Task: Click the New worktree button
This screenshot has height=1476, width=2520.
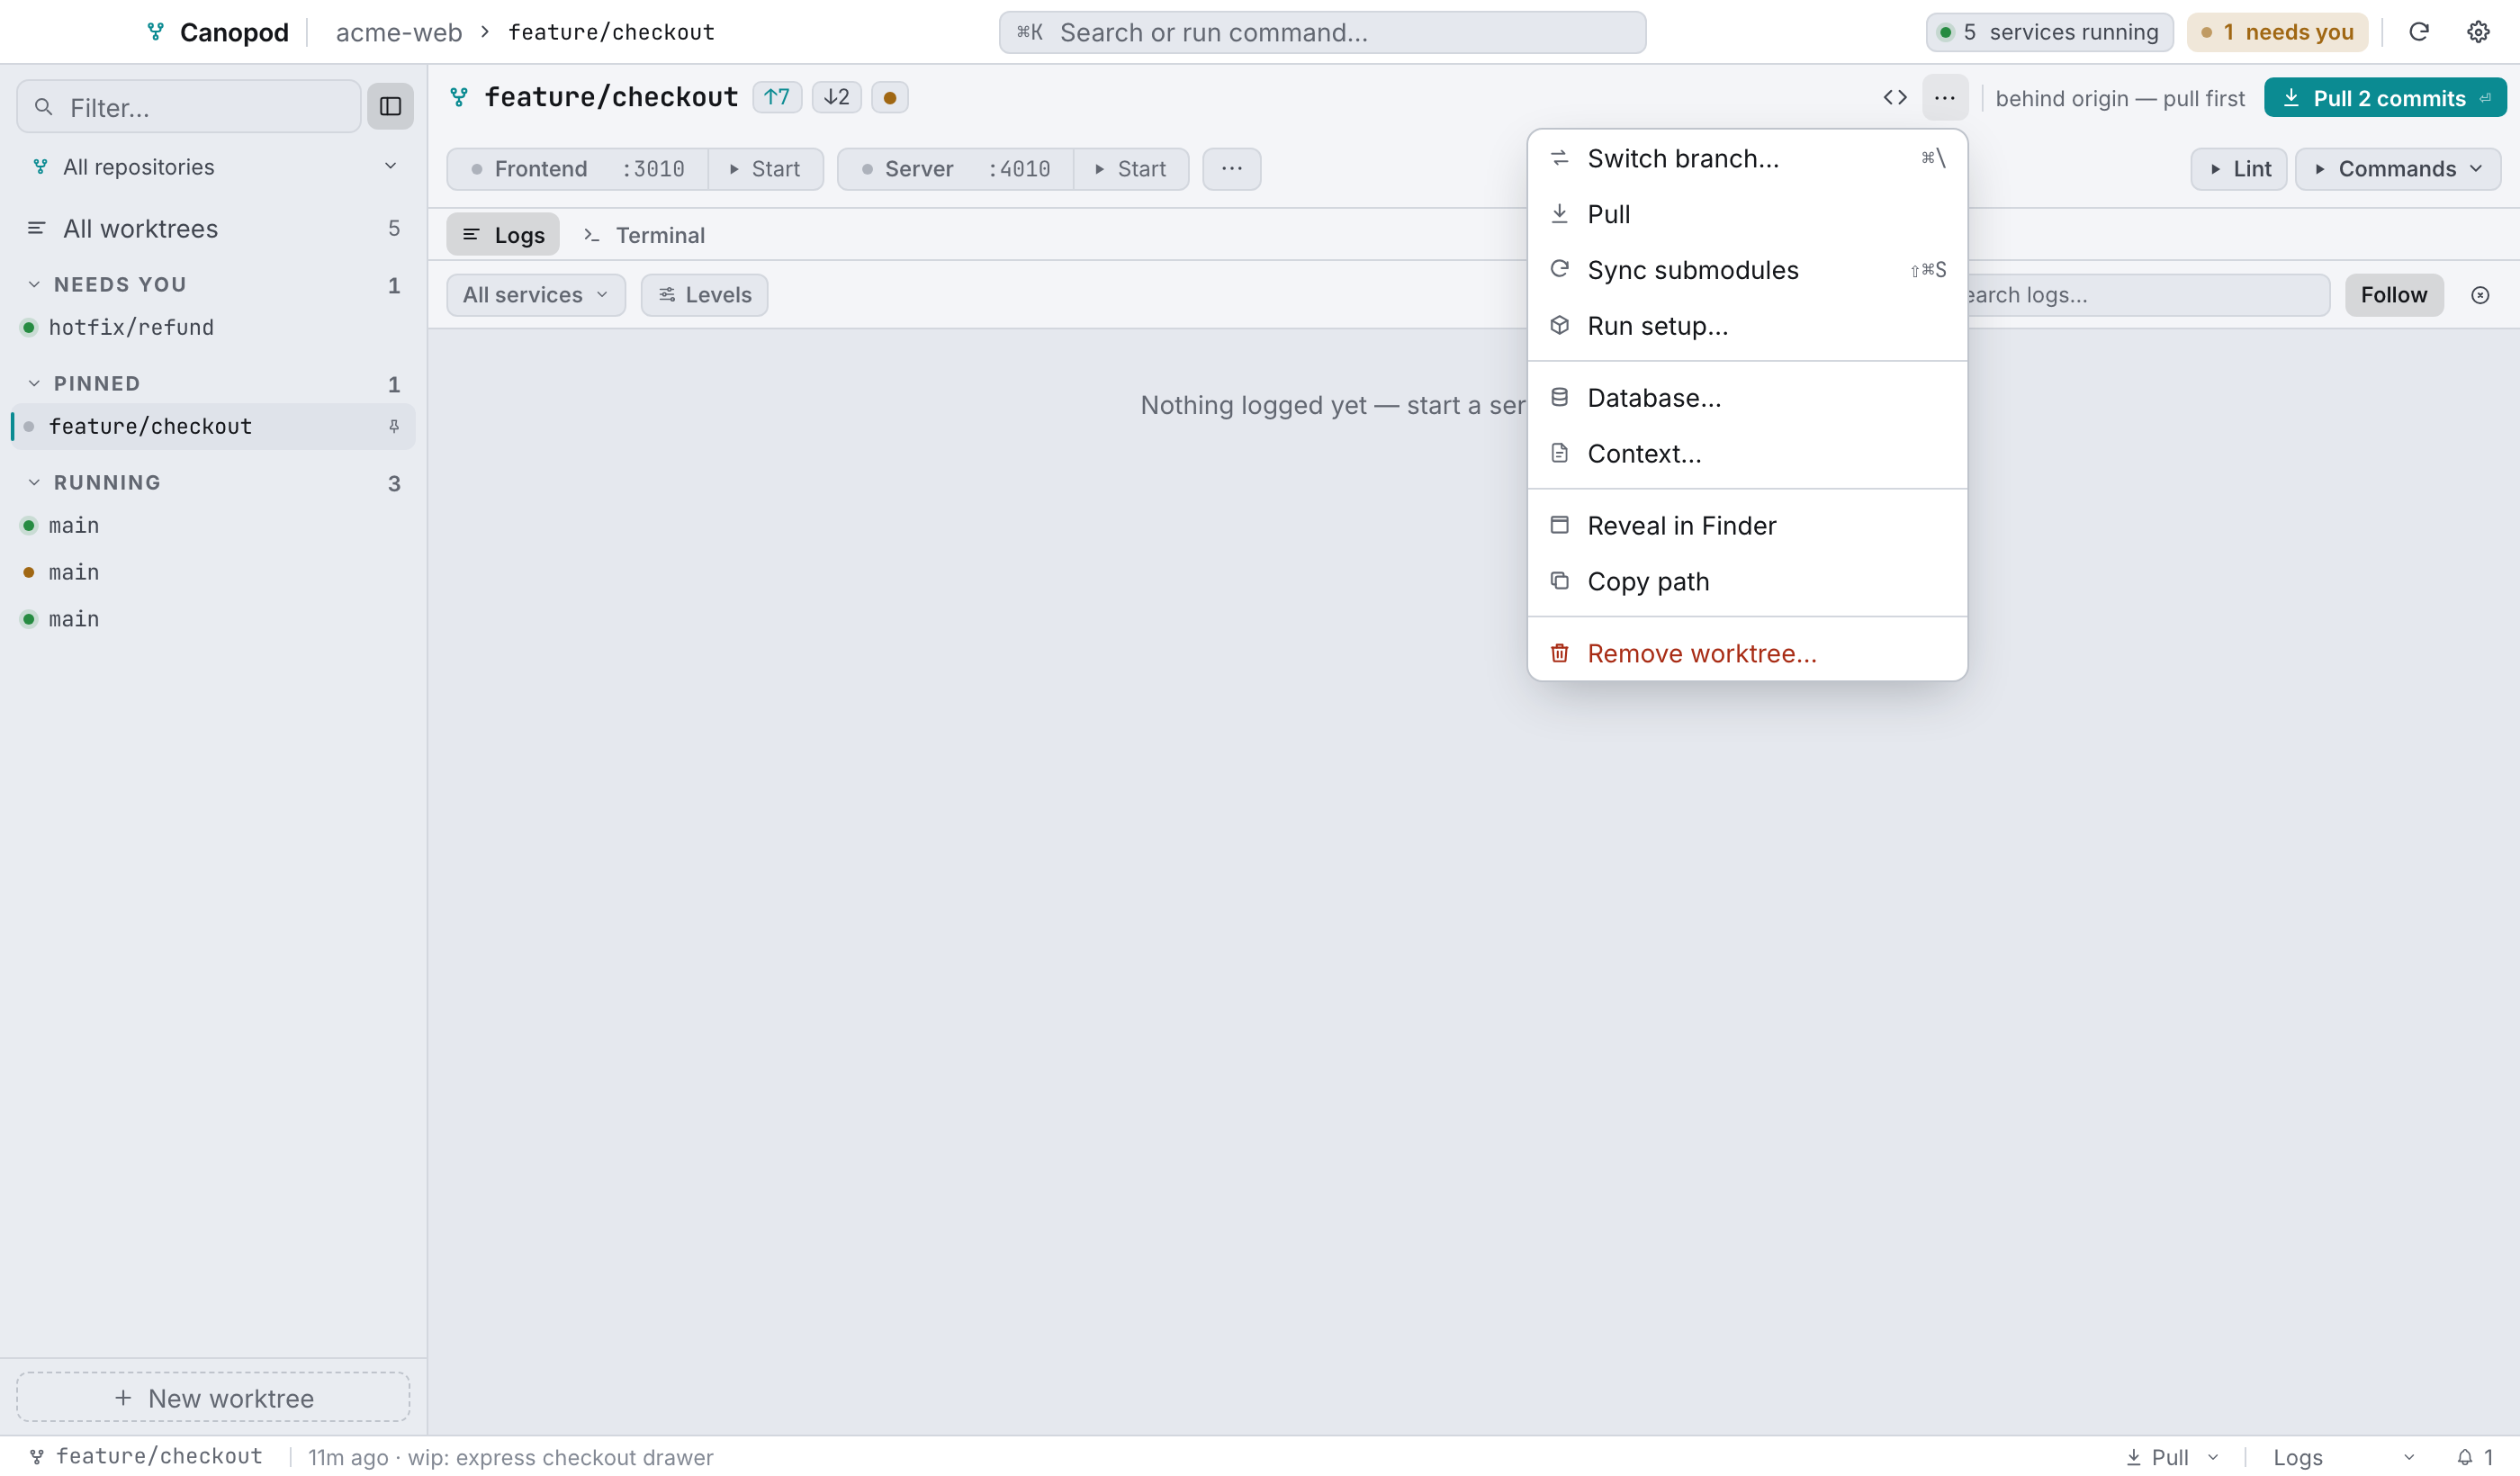Action: point(214,1397)
